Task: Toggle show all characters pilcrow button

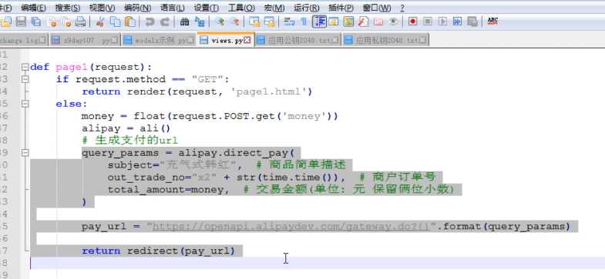Action: point(304,22)
